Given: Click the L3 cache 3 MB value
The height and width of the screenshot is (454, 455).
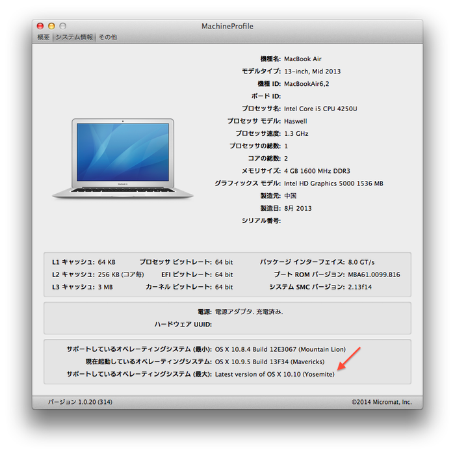Looking at the screenshot, I should pos(105,287).
